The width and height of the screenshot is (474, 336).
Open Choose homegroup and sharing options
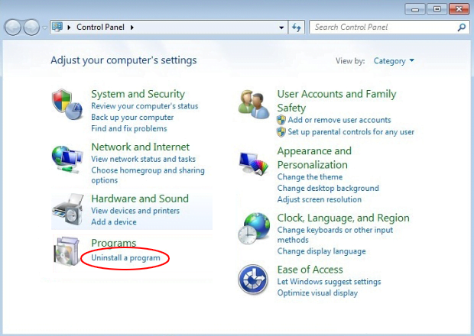tap(148, 175)
